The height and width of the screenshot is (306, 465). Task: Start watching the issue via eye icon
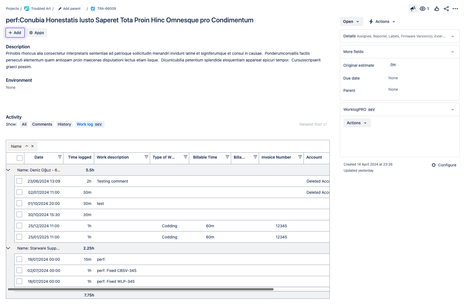423,9
